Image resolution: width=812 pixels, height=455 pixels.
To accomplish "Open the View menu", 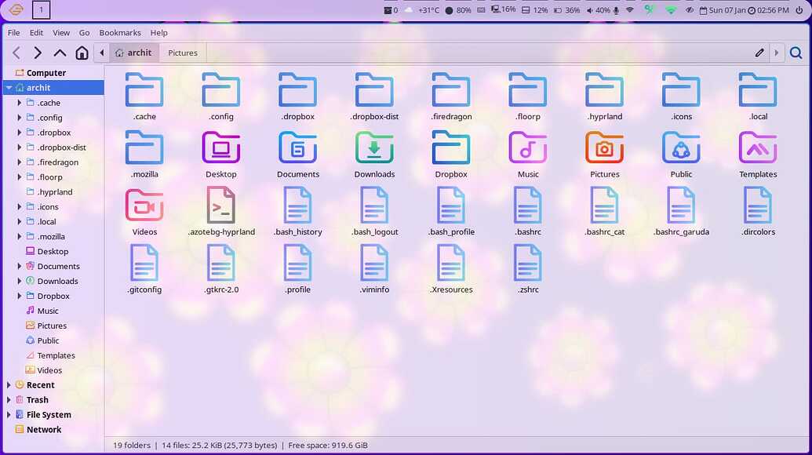I will pos(61,33).
